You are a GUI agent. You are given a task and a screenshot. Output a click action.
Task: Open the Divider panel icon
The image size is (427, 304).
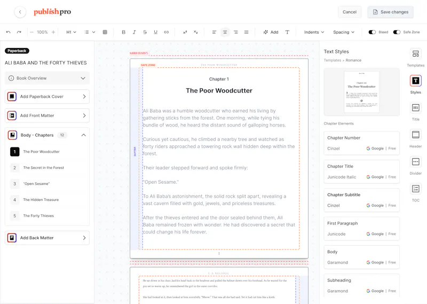pyautogui.click(x=416, y=162)
